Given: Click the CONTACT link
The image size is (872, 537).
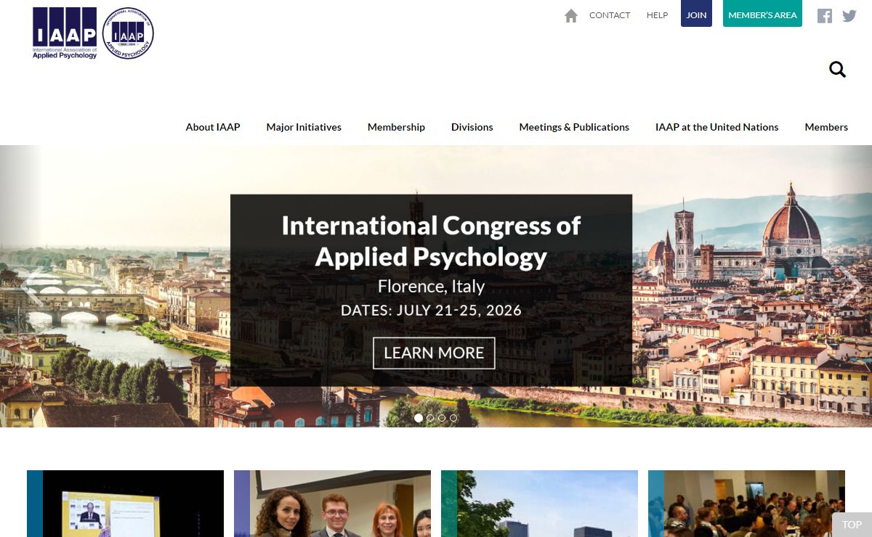Looking at the screenshot, I should click(x=610, y=15).
